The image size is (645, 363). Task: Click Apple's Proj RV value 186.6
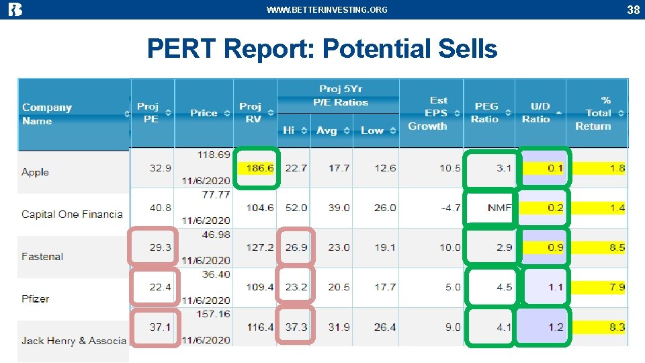click(x=259, y=168)
